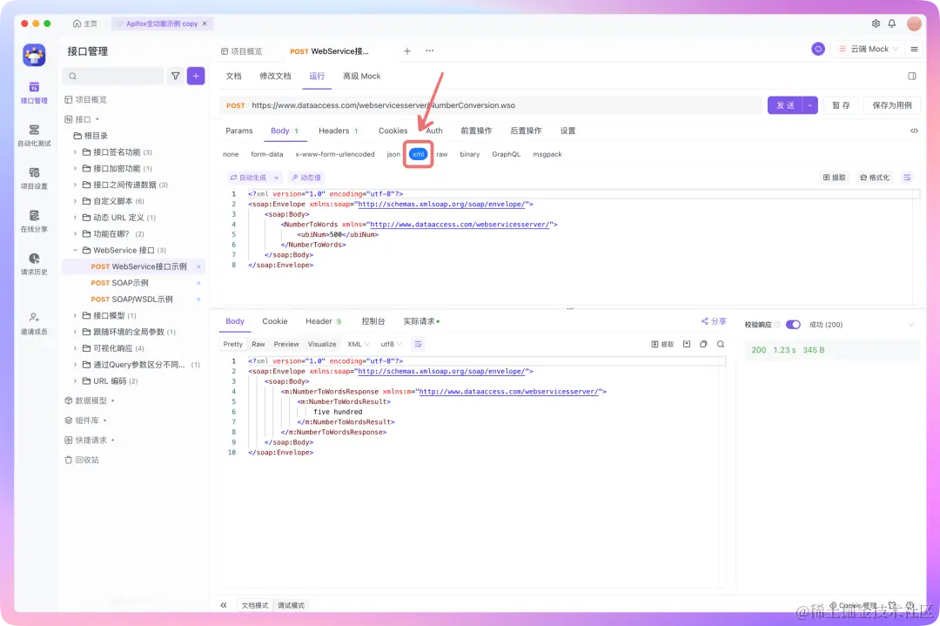940x626 pixels.
Task: Open the 邀请成员 sidebar item
Action: tap(34, 323)
